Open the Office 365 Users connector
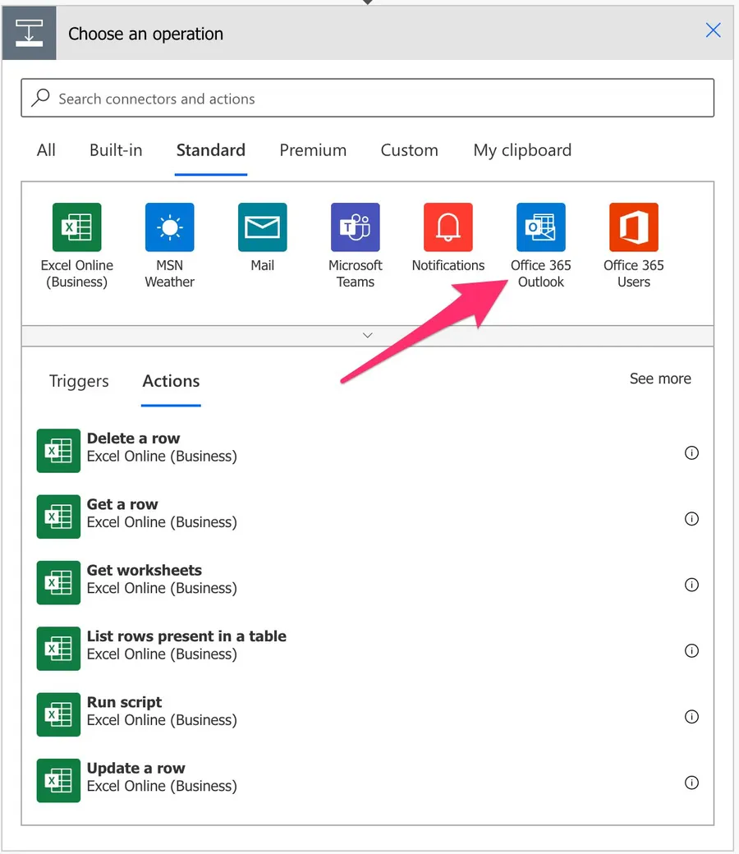 633,227
